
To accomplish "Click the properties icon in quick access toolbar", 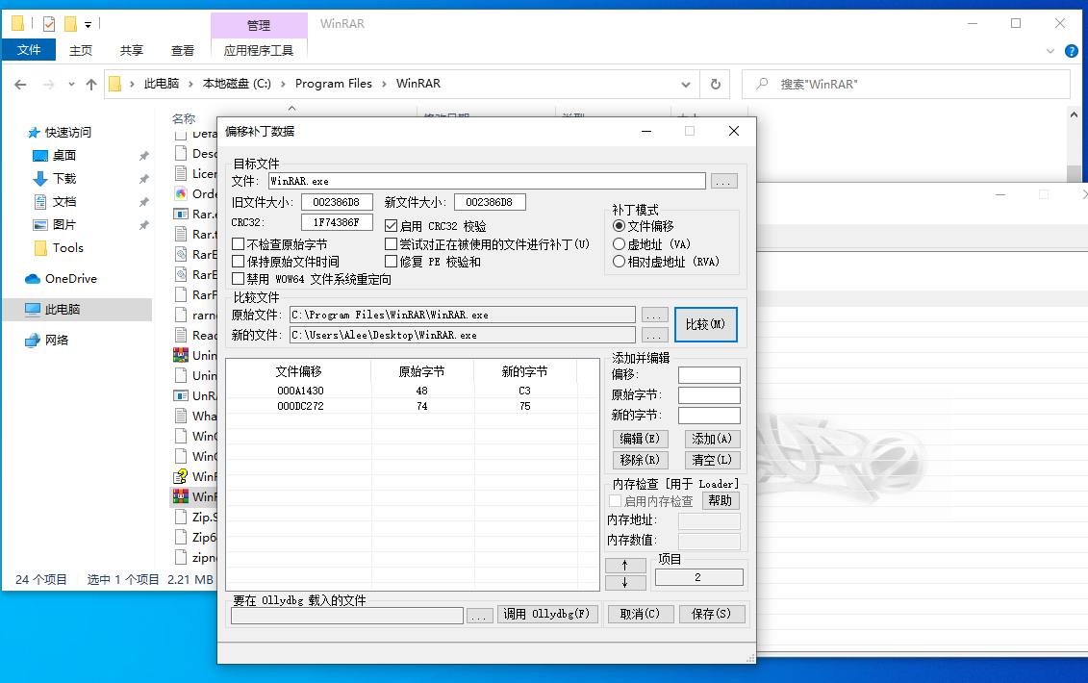I will 48,24.
